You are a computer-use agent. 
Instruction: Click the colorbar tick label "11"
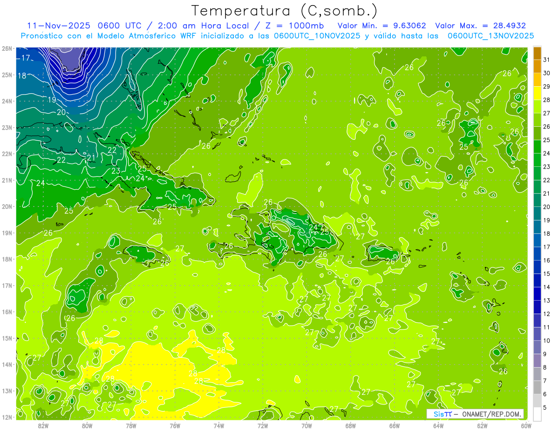point(547,327)
